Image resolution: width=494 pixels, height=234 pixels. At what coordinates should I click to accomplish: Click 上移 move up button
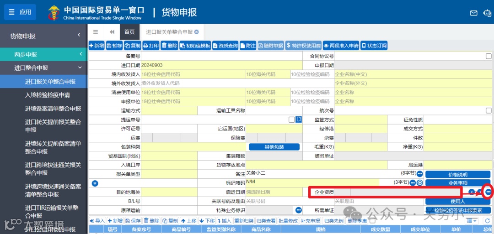tap(189, 221)
